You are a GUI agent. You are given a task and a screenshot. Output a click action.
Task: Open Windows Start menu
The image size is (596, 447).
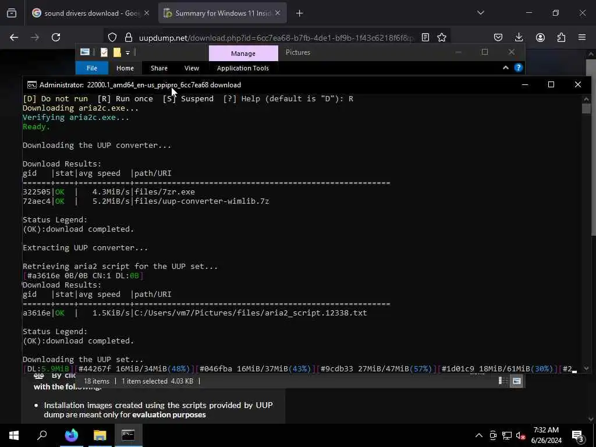pyautogui.click(x=14, y=435)
